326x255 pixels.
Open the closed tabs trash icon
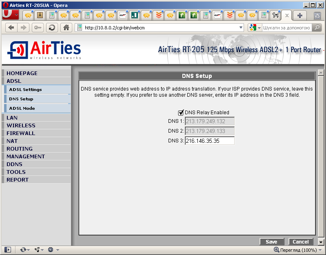[x=317, y=16]
